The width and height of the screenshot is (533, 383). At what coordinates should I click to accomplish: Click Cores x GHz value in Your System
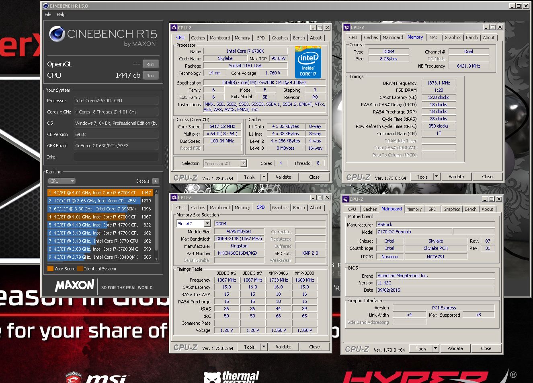[x=116, y=112]
